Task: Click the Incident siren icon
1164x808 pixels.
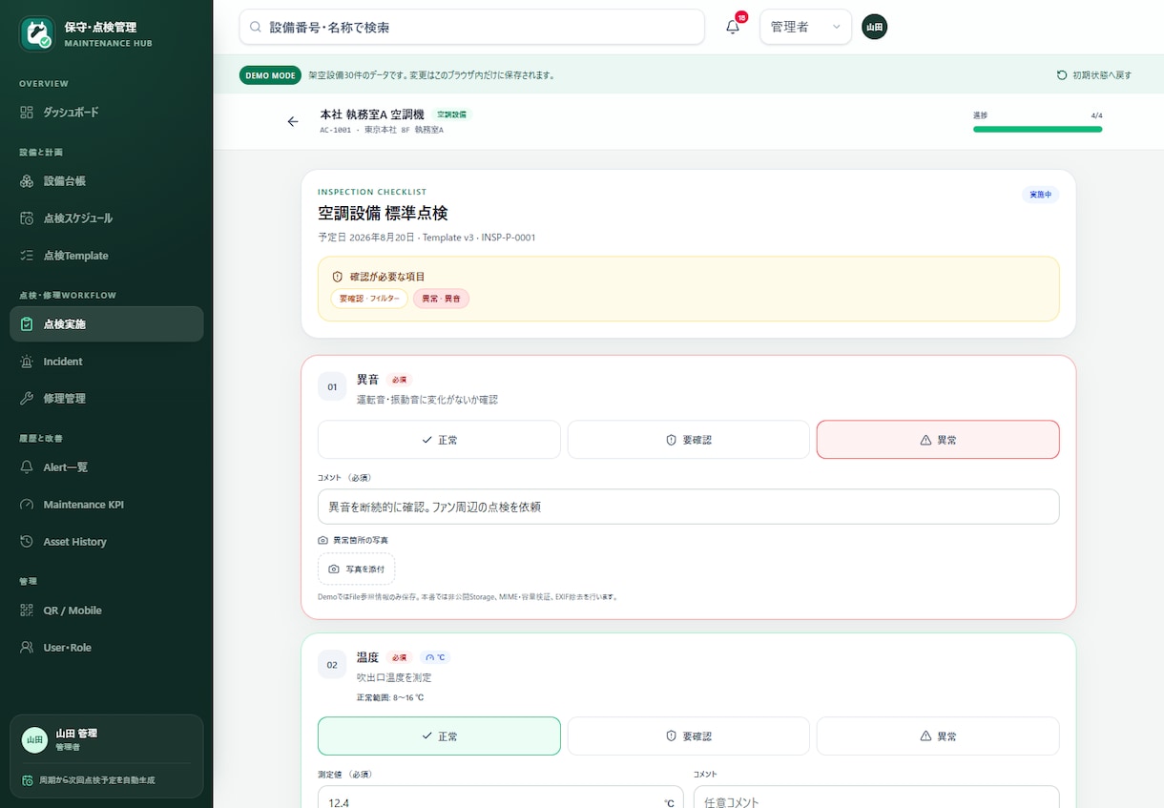Action: tap(27, 362)
